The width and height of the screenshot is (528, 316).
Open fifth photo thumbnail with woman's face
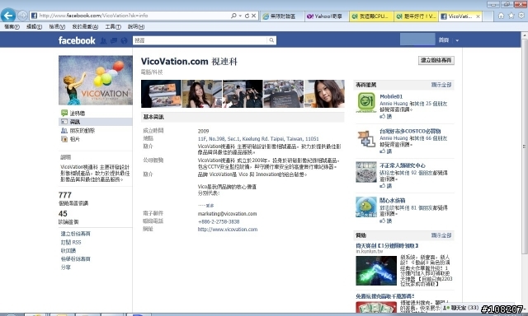[324, 94]
